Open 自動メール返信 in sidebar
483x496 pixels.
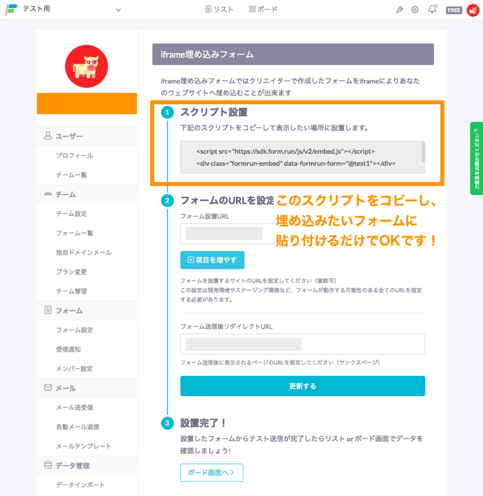[78, 427]
